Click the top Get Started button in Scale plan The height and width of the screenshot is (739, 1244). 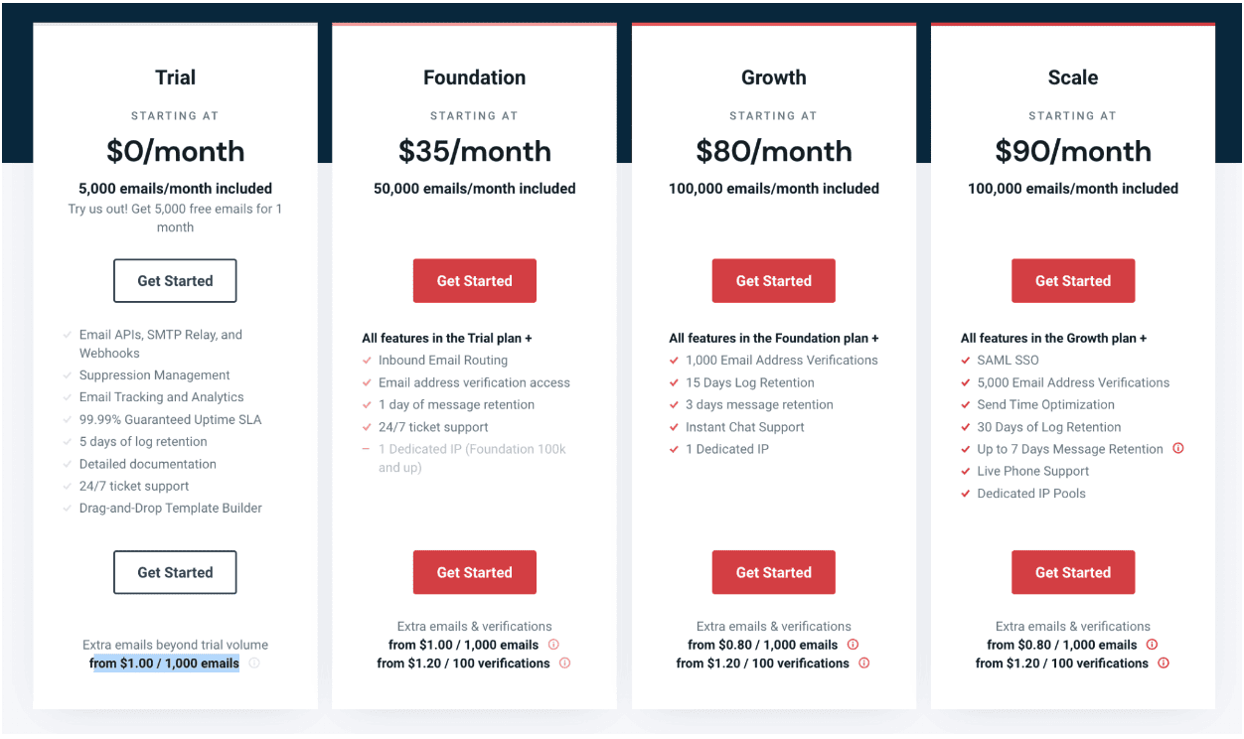[x=1073, y=281]
